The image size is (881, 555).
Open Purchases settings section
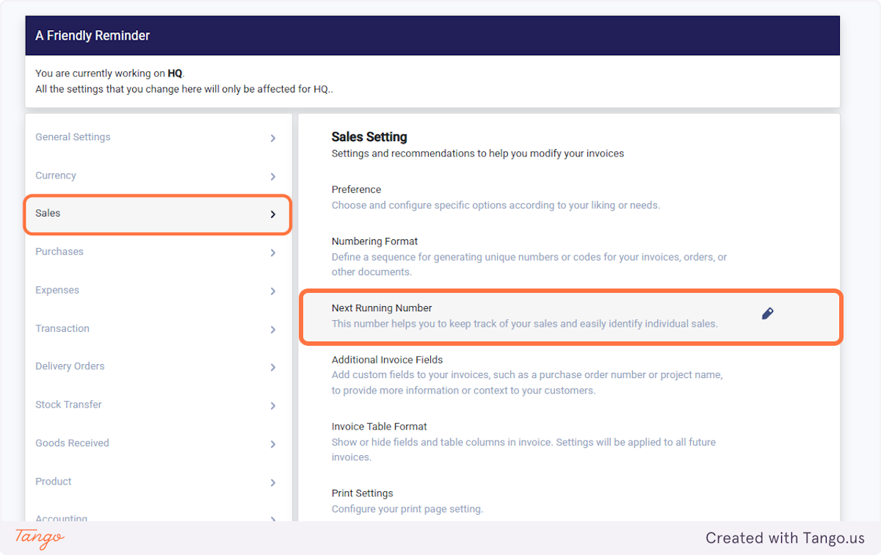159,252
